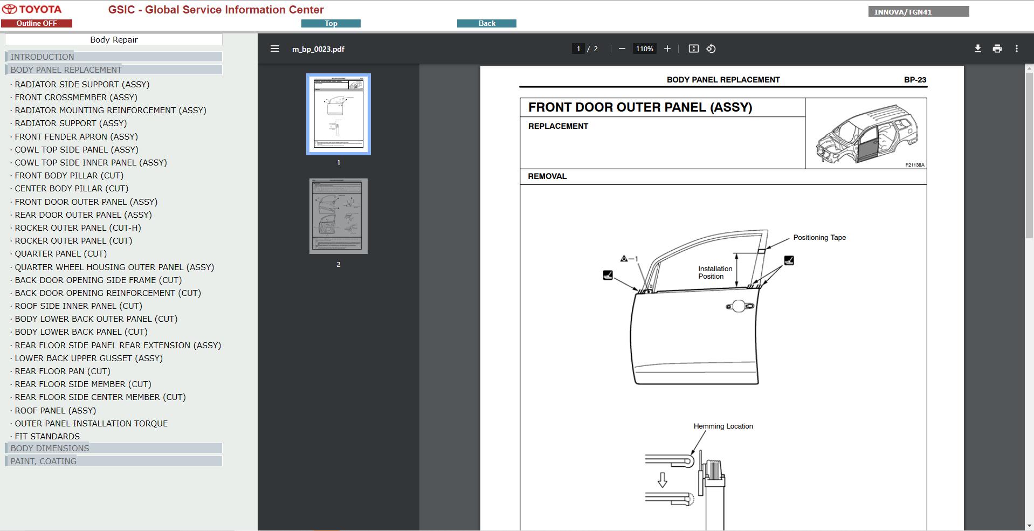Select page 2 thumbnail
The image size is (1034, 531).
[339, 216]
